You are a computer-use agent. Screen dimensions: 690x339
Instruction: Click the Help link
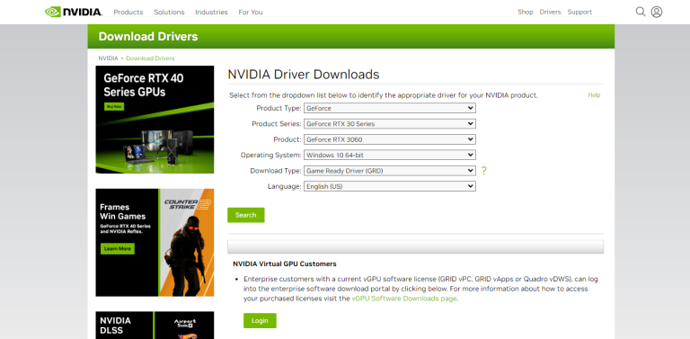(x=594, y=95)
